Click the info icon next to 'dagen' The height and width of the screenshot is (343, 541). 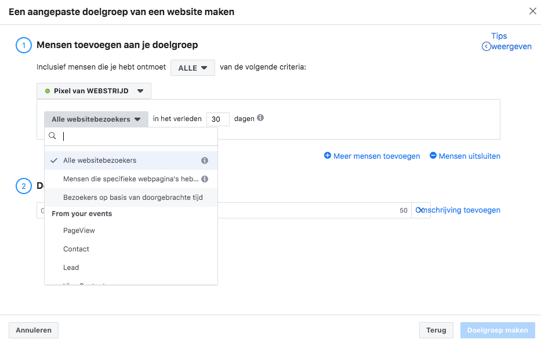[260, 118]
